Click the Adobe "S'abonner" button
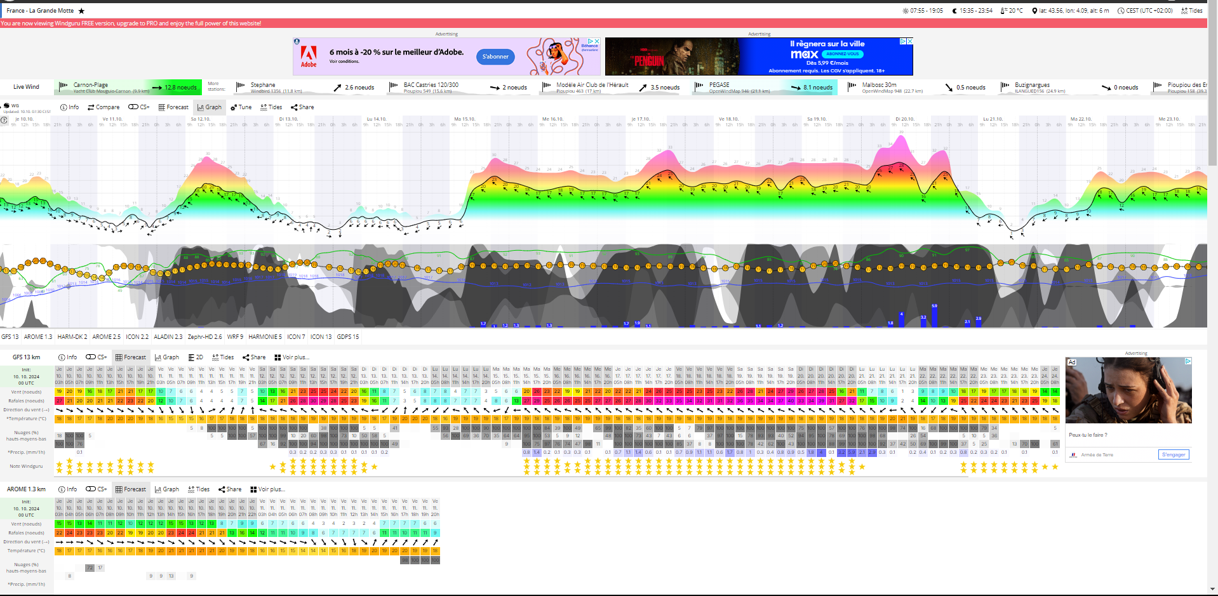The image size is (1218, 596). point(495,57)
